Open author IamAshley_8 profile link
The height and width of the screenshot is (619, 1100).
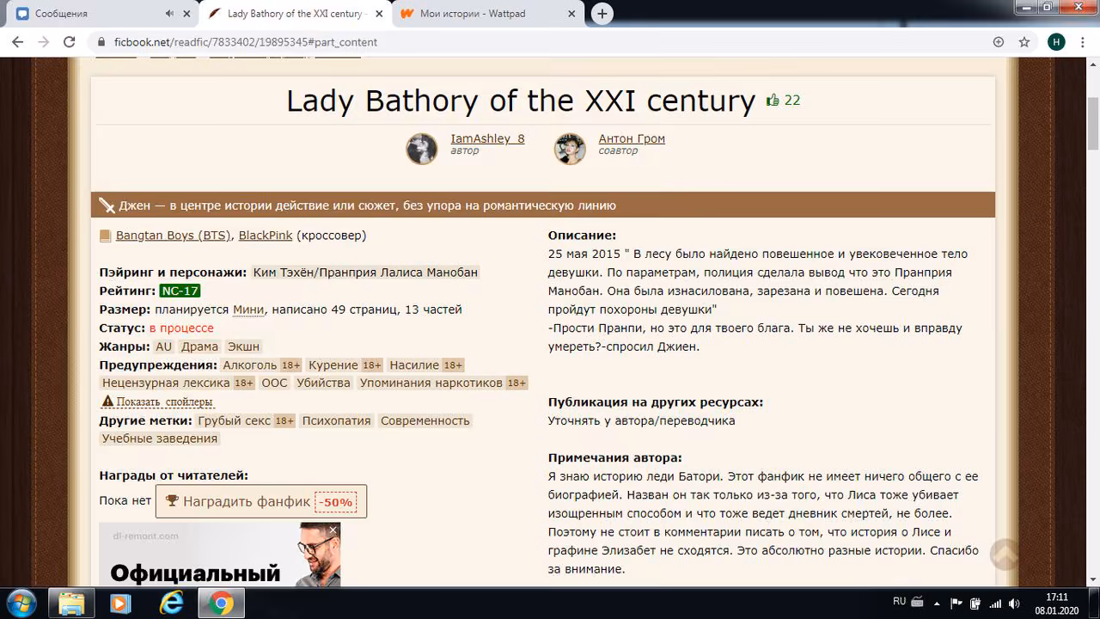(487, 138)
